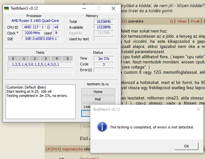Click the partially hidden Load button
Viewport: 205px width, 159px height.
coord(86,107)
